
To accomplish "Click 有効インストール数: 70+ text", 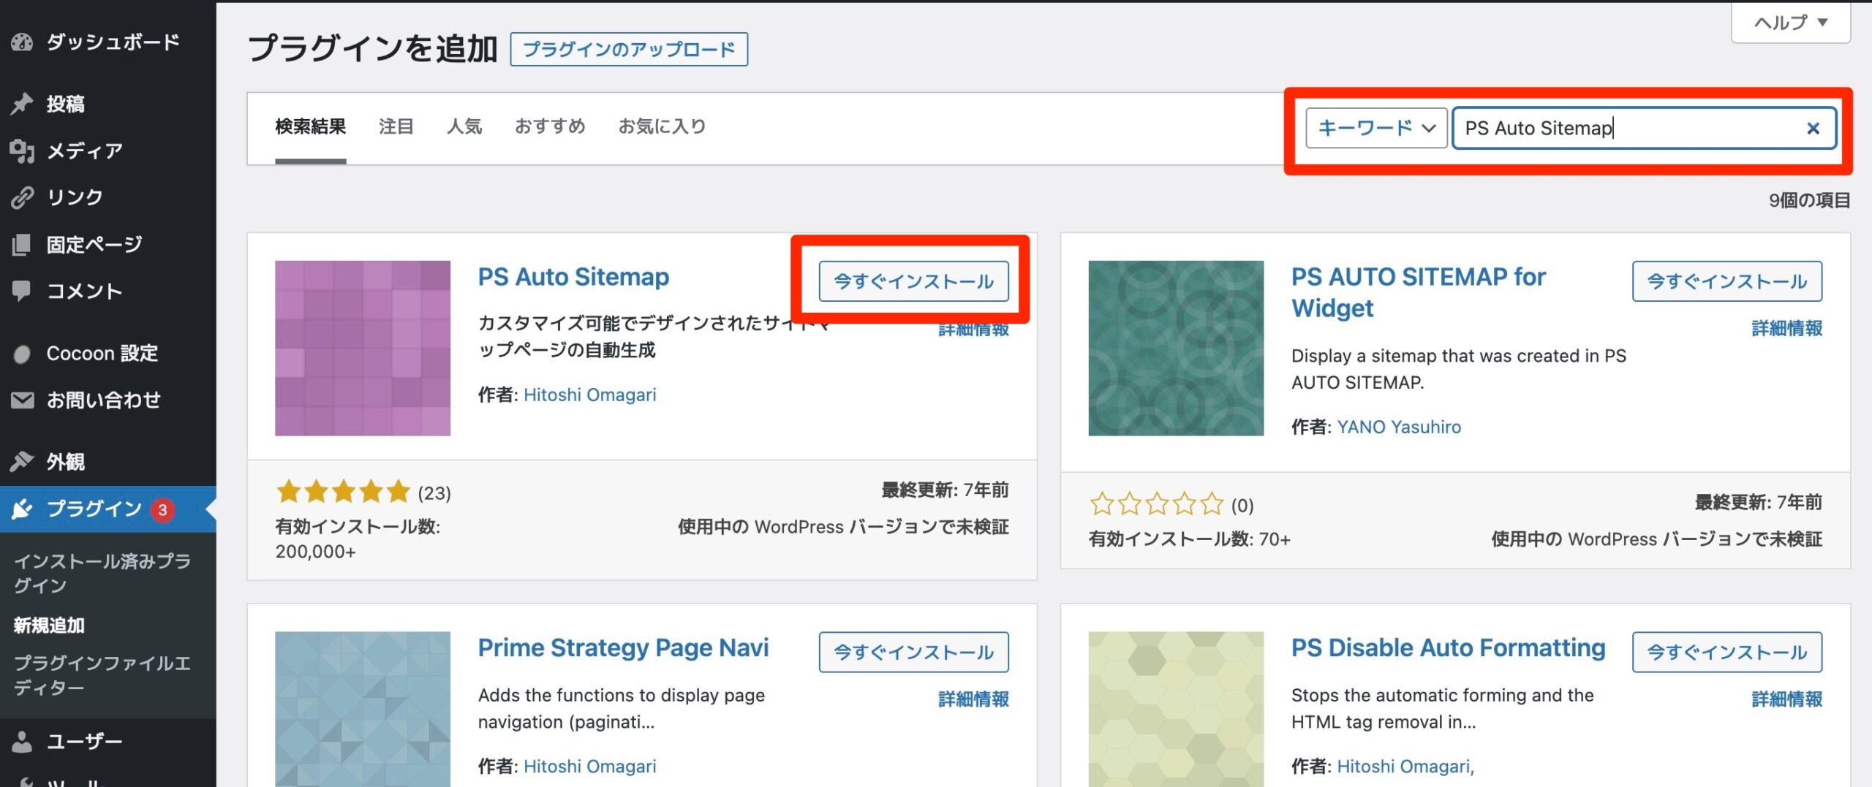I will tap(1190, 539).
